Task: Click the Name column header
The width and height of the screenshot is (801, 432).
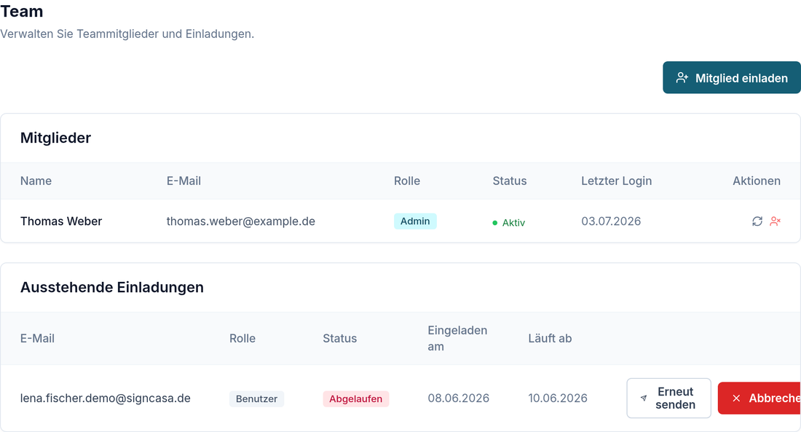Action: pyautogui.click(x=36, y=181)
